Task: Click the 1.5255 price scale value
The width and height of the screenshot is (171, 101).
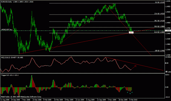Action: 168,1
